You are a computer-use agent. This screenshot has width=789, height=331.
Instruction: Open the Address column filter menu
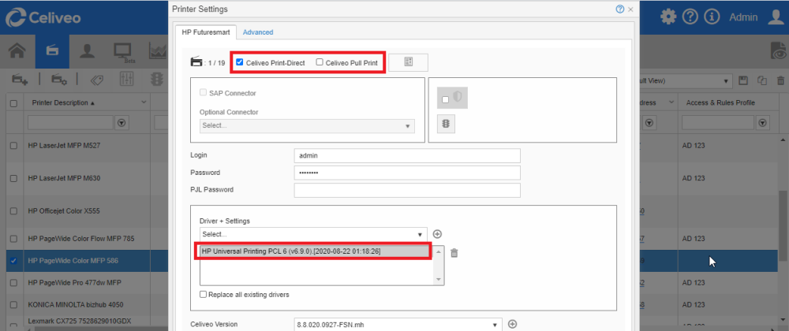pos(649,122)
